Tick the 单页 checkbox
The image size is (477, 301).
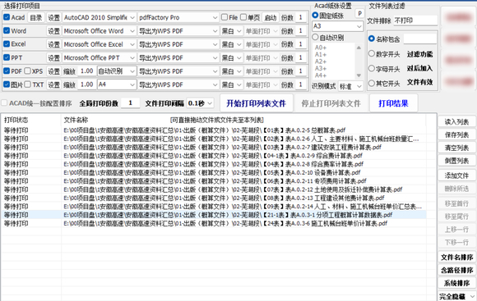(x=243, y=17)
